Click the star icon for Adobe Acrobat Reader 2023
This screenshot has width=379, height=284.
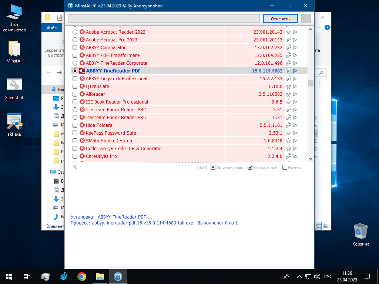point(288,32)
